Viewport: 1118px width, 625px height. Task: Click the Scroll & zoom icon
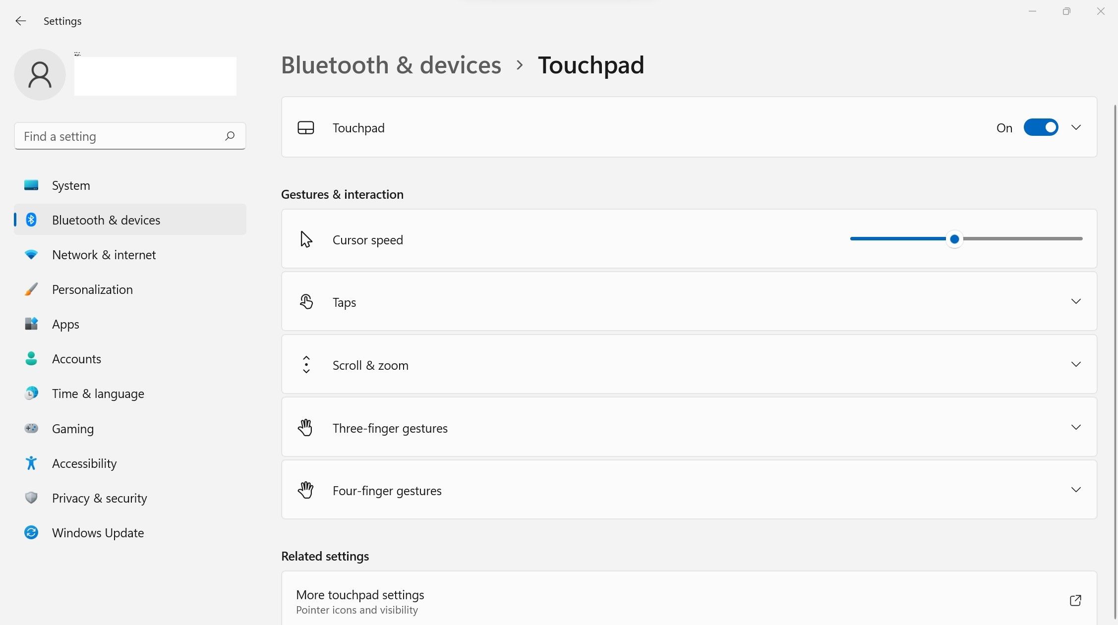pos(306,364)
